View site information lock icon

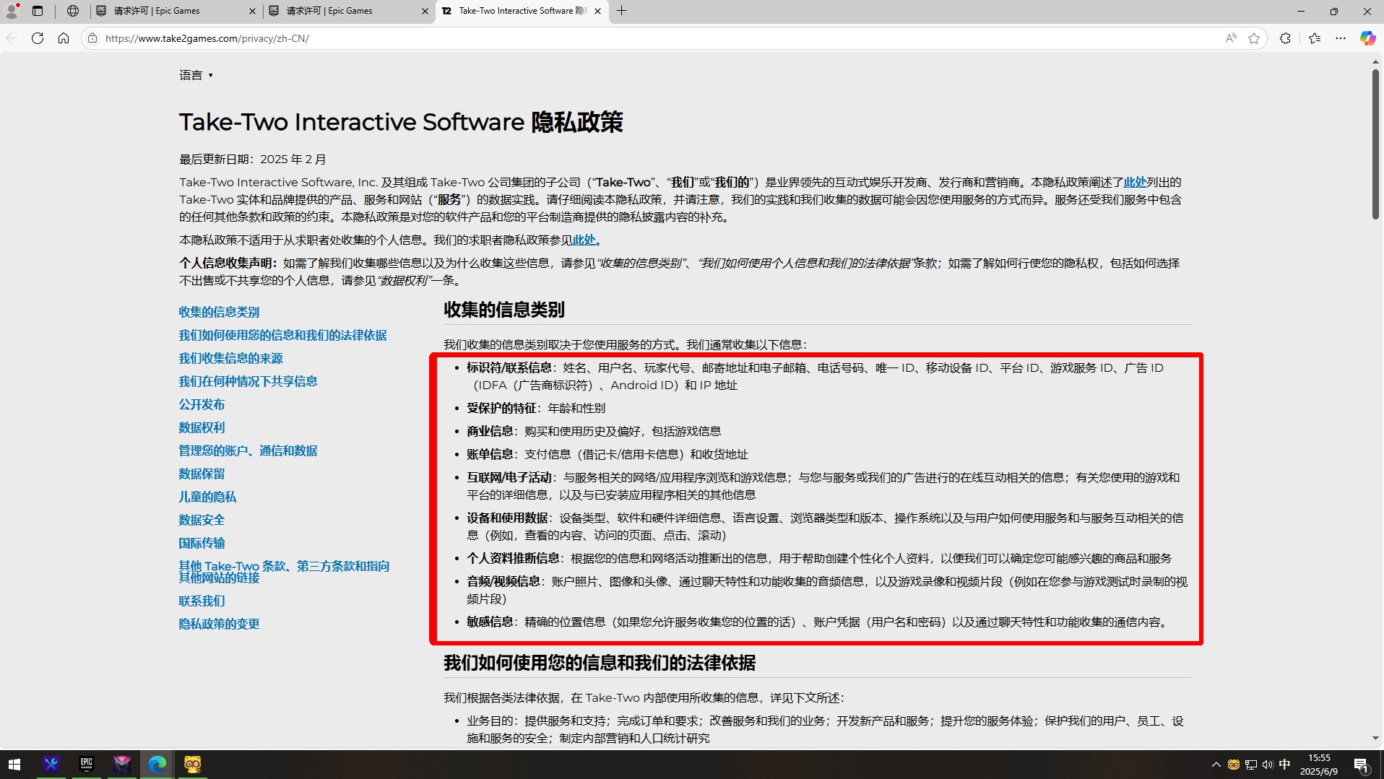92,38
